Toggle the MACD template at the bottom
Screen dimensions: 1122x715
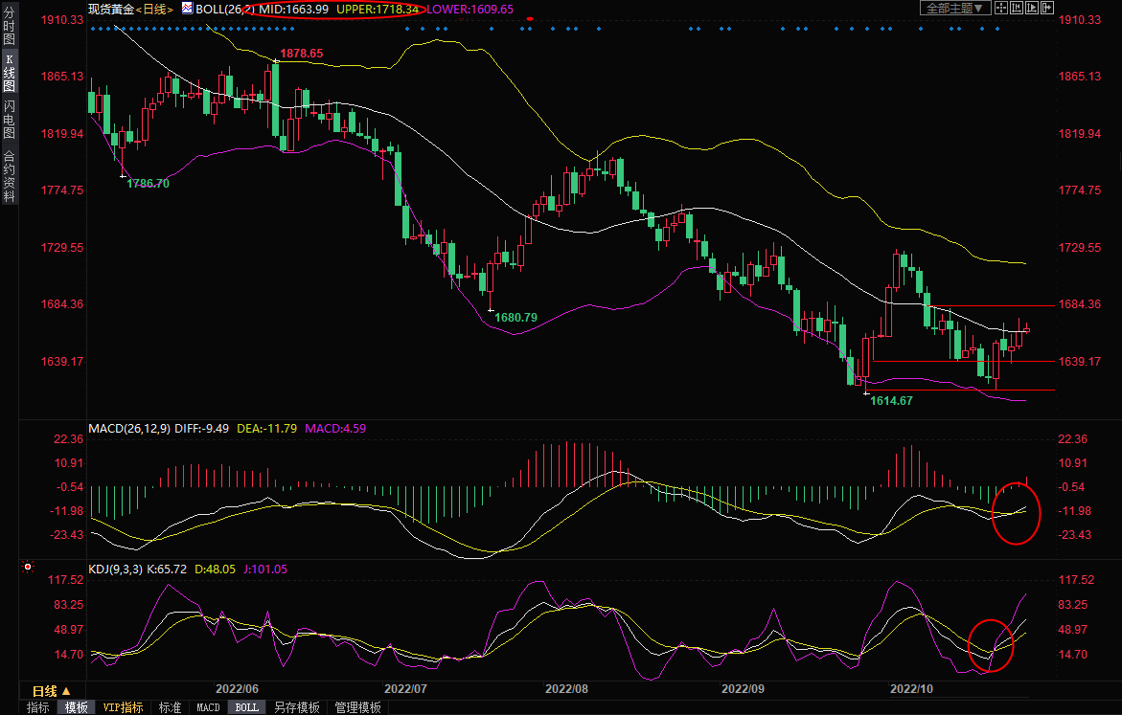(208, 707)
